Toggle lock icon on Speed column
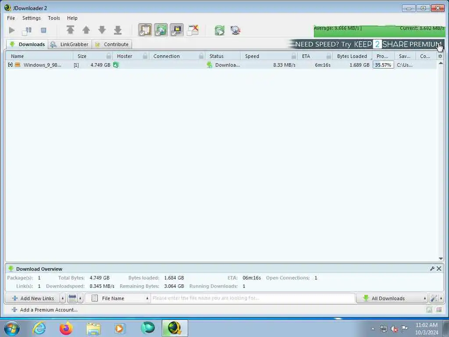 click(x=294, y=56)
